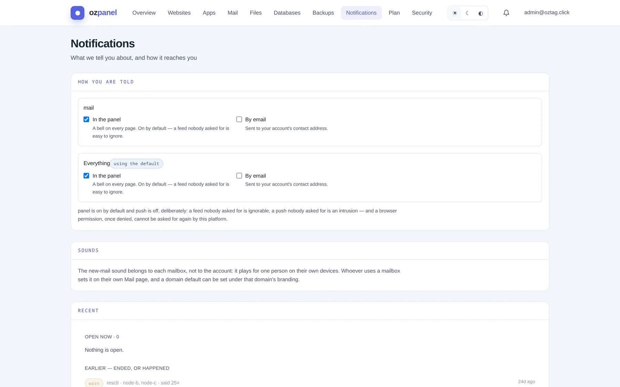620x387 pixels.
Task: Click the 'HOW YOU ARE TOLD' header
Action: [106, 82]
